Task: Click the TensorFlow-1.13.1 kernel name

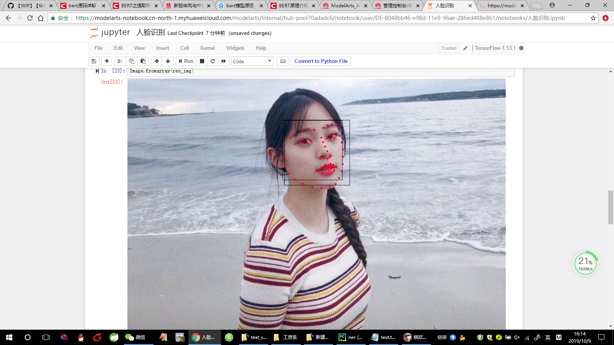Action: click(495, 48)
